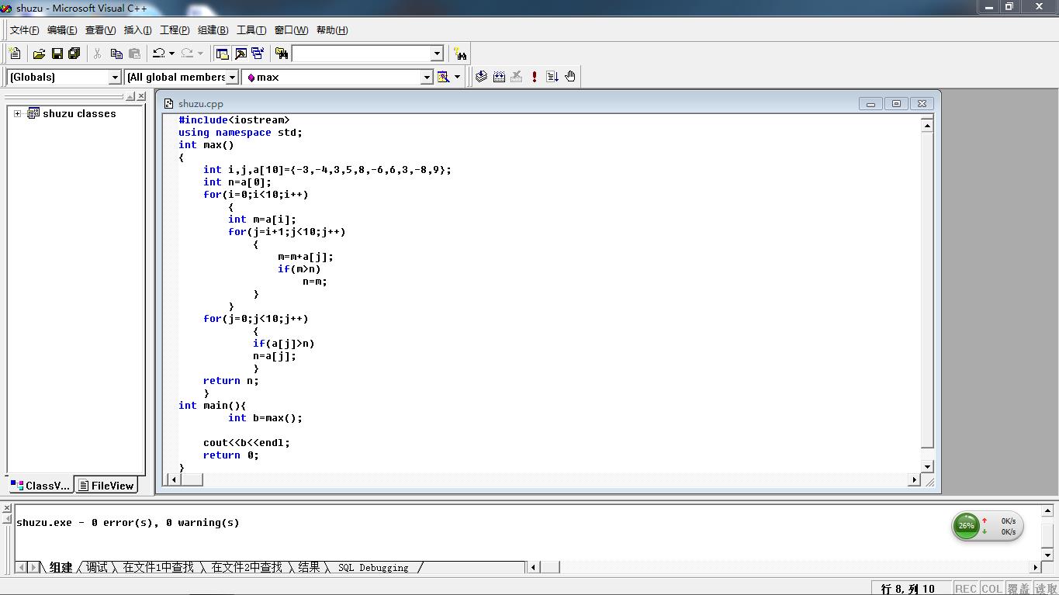Image resolution: width=1059 pixels, height=595 pixels.
Task: Open the Window List icon
Action: tap(258, 54)
